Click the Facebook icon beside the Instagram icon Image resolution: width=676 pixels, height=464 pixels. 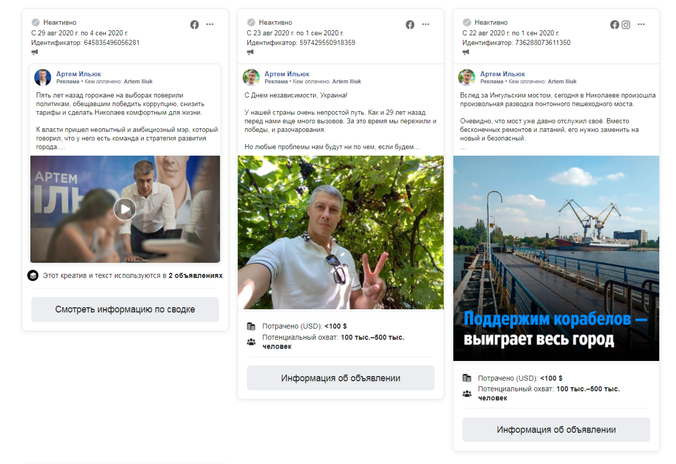[614, 25]
